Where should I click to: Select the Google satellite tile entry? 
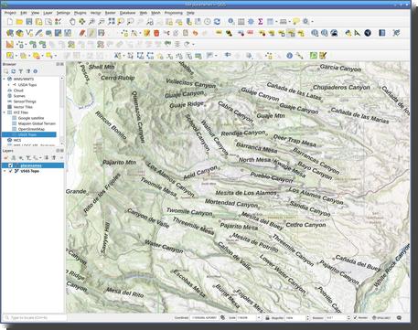pyautogui.click(x=31, y=118)
